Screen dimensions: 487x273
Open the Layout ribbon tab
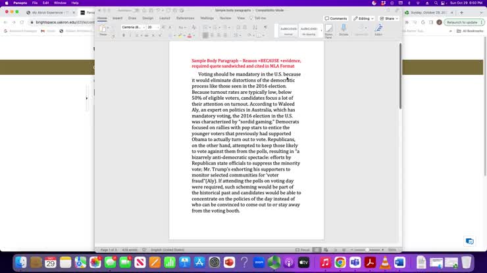pyautogui.click(x=165, y=18)
